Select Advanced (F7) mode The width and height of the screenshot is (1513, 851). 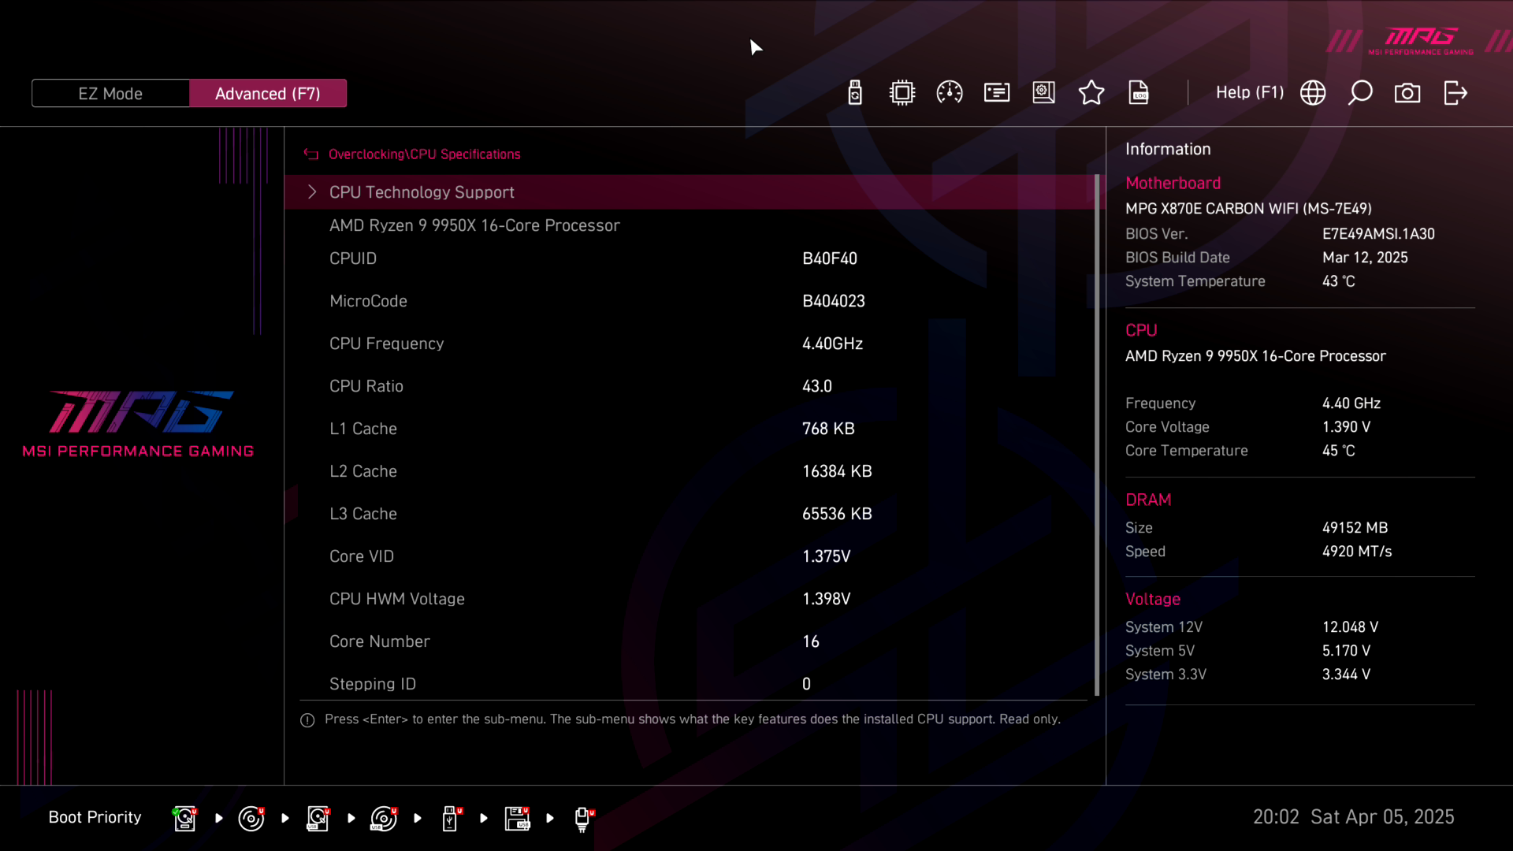[x=268, y=94]
